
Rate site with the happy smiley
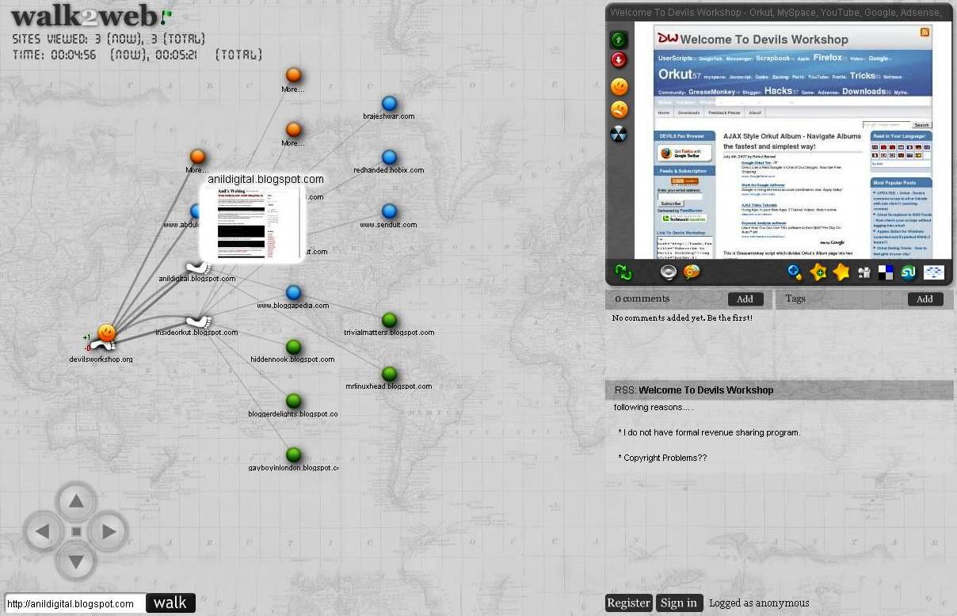tap(619, 87)
